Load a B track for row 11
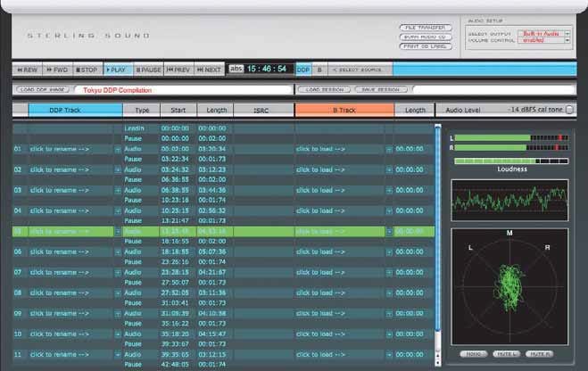Screen dimensions: 588x371 click(320, 355)
